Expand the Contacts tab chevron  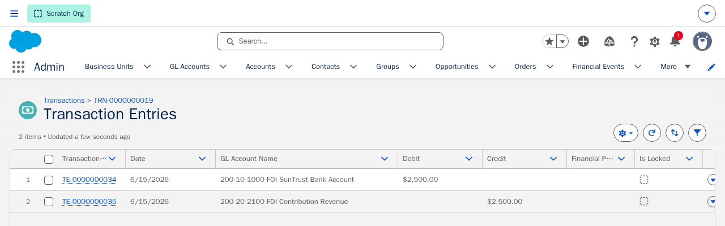pos(353,67)
